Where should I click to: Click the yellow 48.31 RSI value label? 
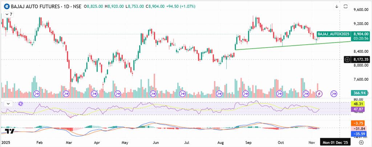pos(359,103)
